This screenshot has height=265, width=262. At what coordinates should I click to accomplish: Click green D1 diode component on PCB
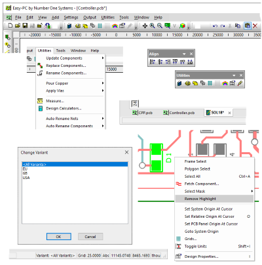click(x=157, y=157)
